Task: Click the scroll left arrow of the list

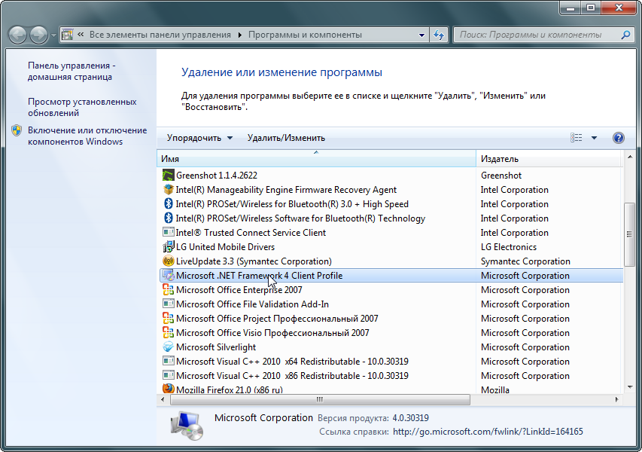Action: tap(163, 399)
